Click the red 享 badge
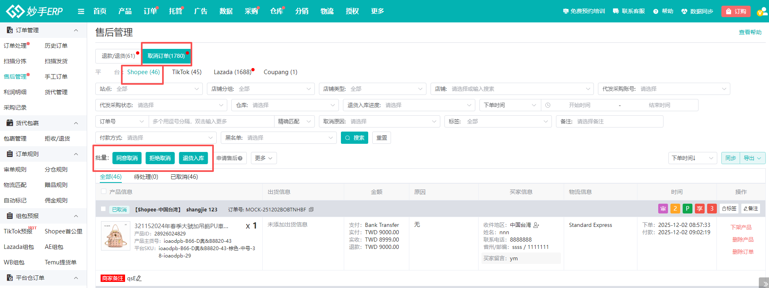Screen dimensions: 769x288 700,209
